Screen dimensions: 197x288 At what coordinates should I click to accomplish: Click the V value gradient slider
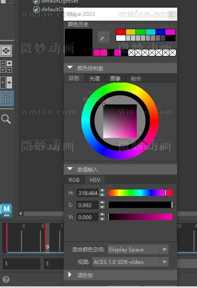click(x=141, y=217)
